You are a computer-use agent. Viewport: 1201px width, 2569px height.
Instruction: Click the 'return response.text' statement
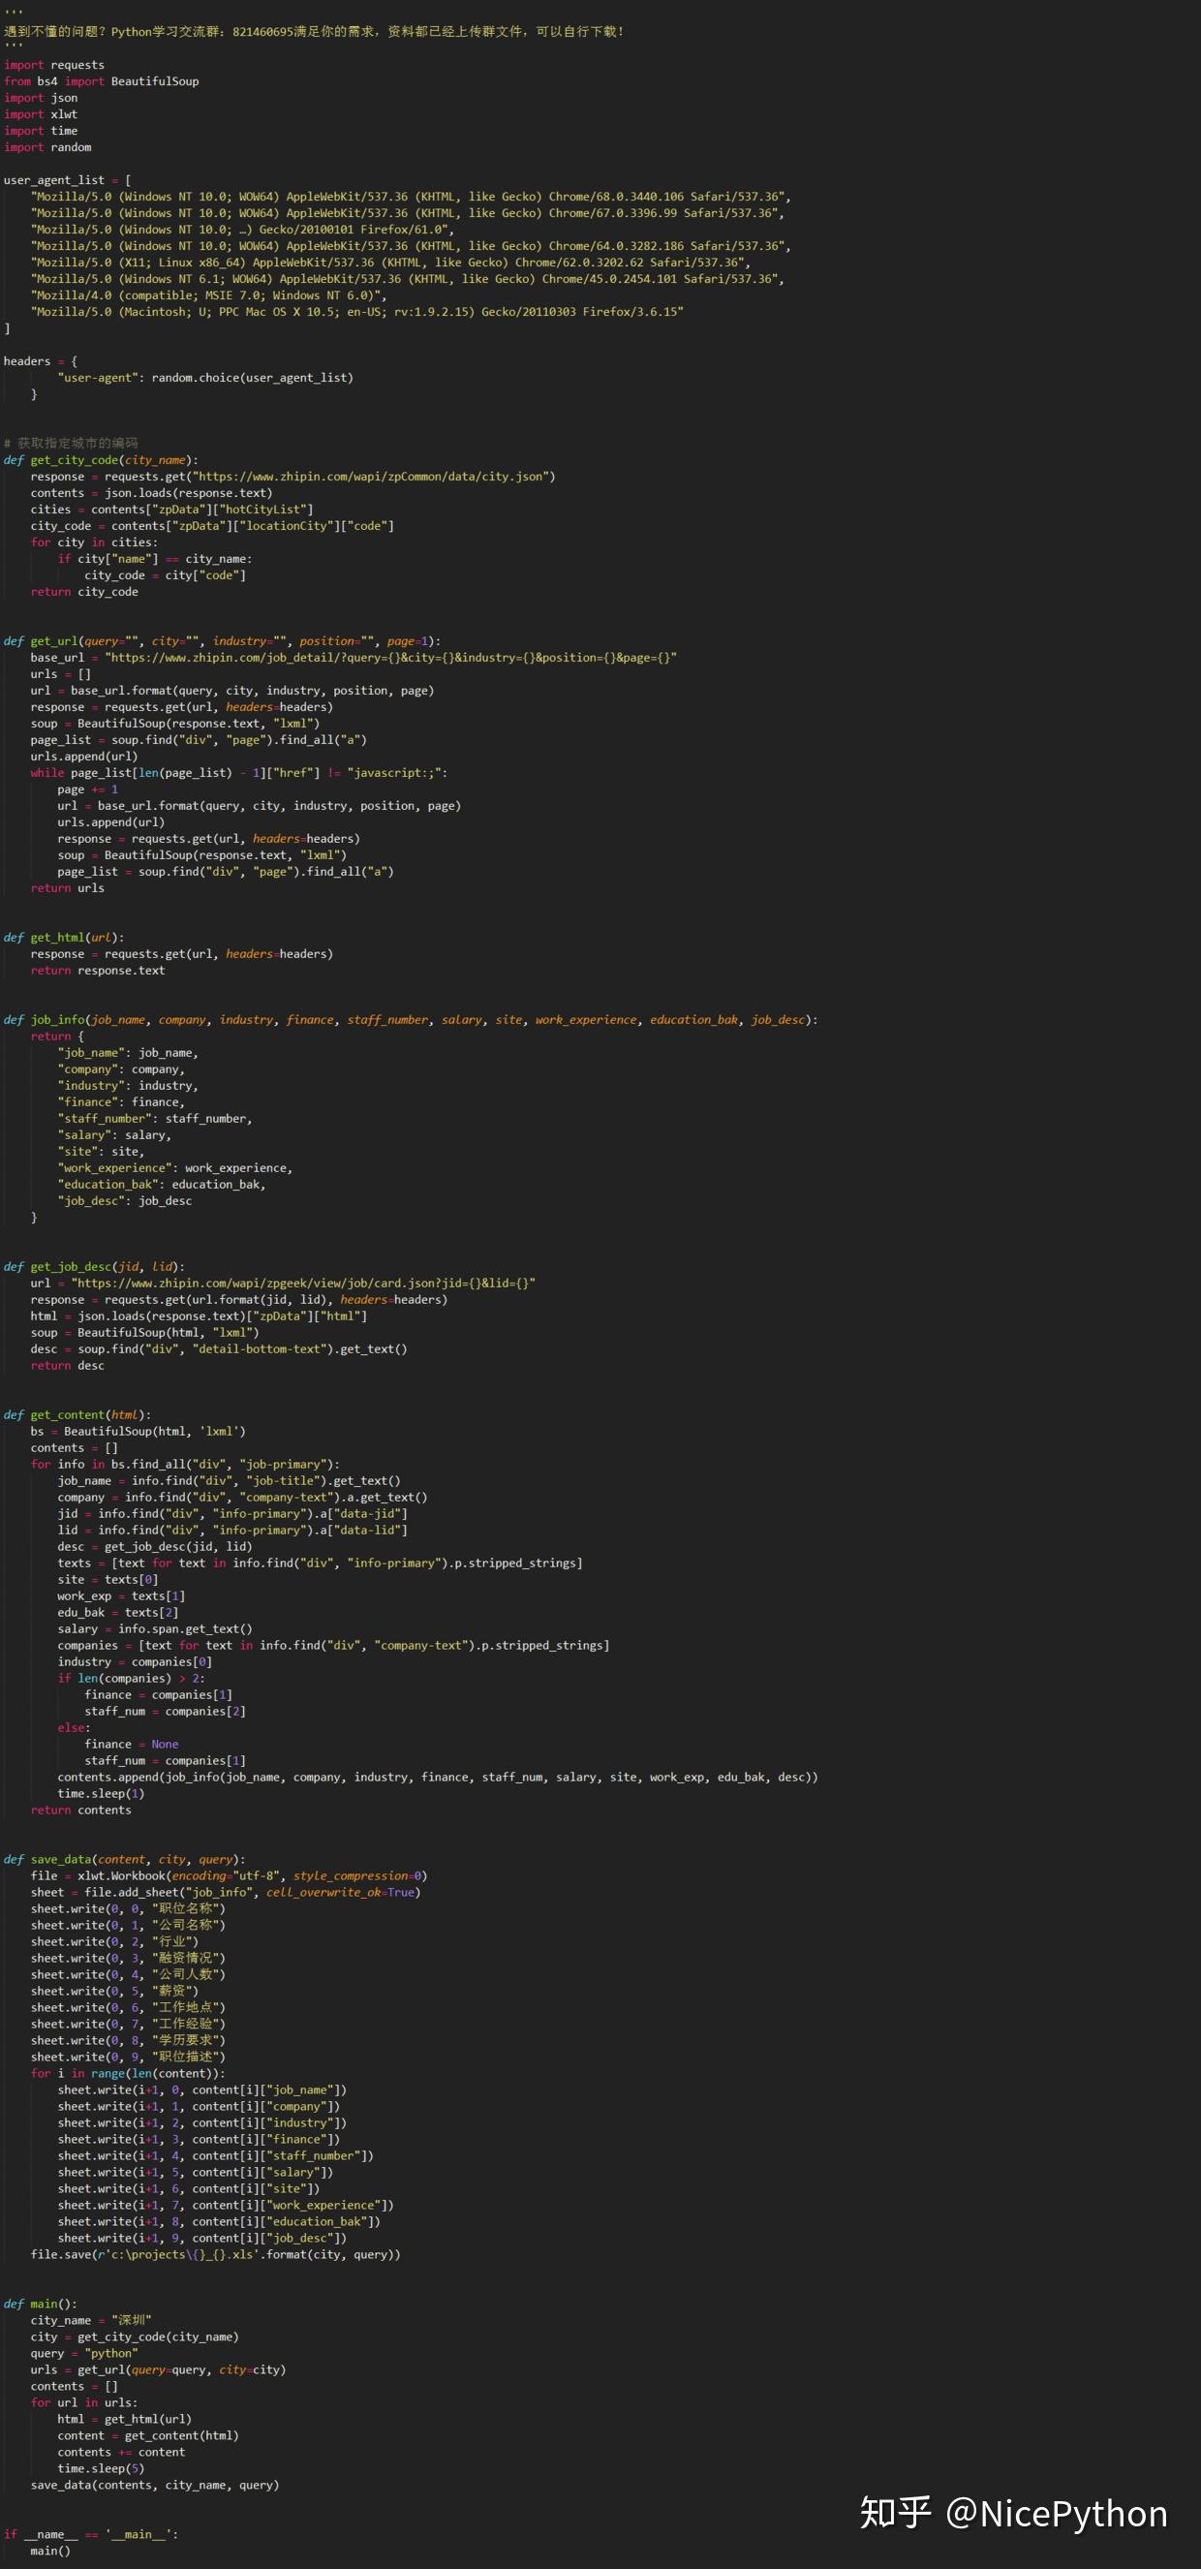coord(98,971)
